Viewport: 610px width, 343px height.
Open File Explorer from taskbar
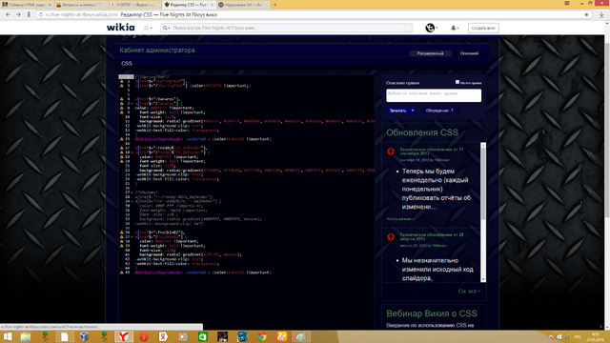pos(26,336)
